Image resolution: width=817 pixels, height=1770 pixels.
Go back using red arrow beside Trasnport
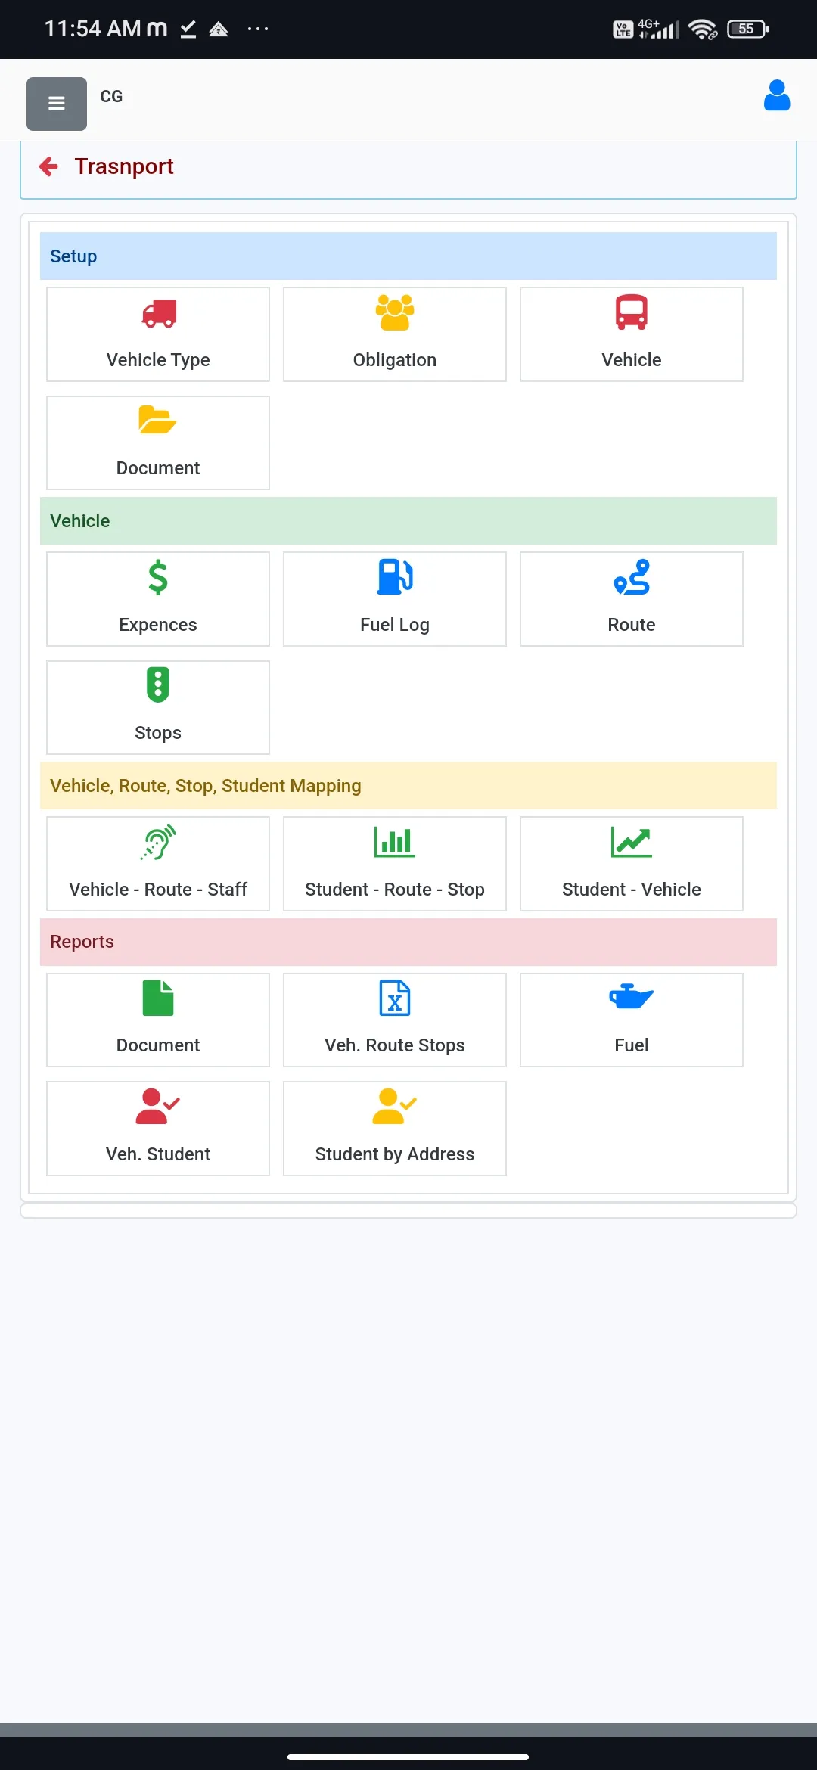[49, 166]
